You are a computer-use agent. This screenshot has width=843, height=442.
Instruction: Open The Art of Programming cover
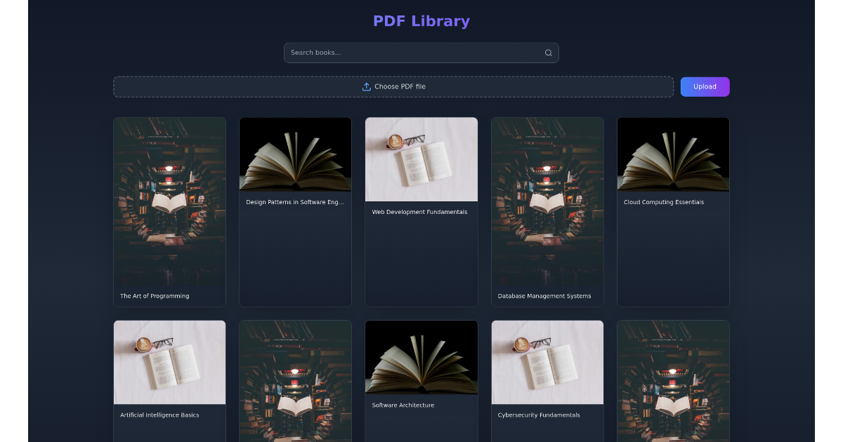pos(169,201)
